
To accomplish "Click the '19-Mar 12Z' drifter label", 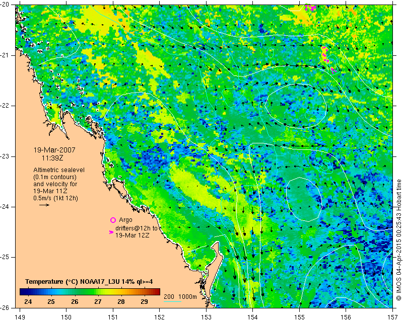I will (132, 235).
